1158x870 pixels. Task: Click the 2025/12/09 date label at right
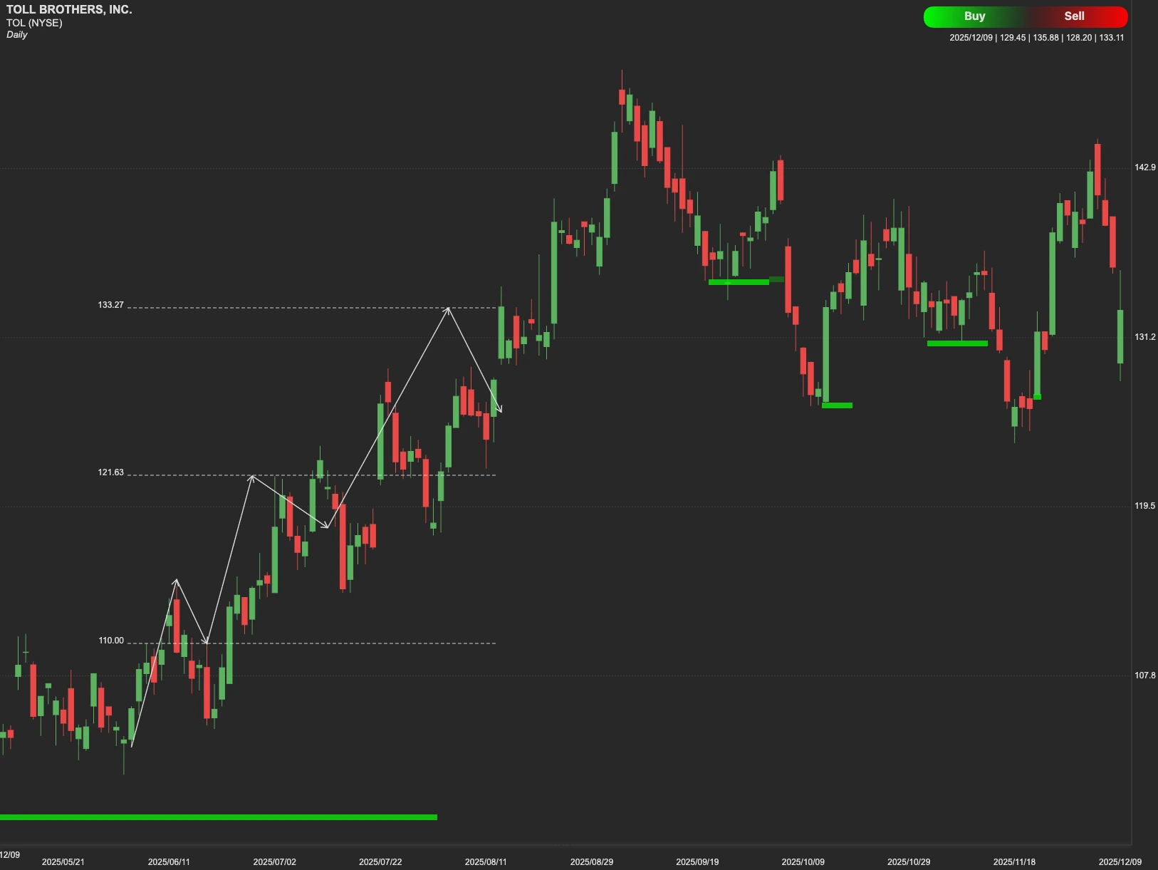1120,862
